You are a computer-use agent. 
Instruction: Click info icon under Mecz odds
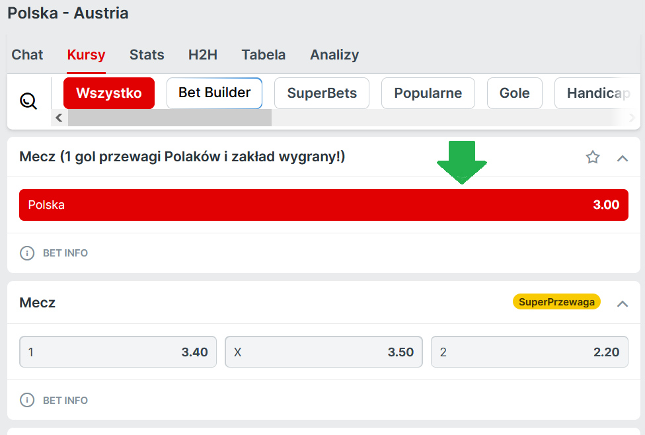point(27,400)
